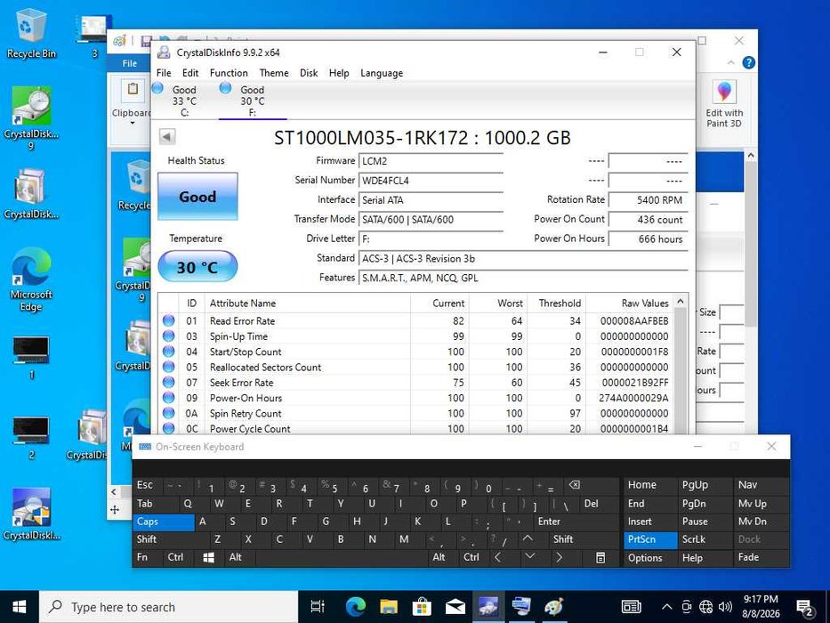Click the Fade key on On-Screen Keyboard
This screenshot has width=830, height=623.
click(762, 558)
